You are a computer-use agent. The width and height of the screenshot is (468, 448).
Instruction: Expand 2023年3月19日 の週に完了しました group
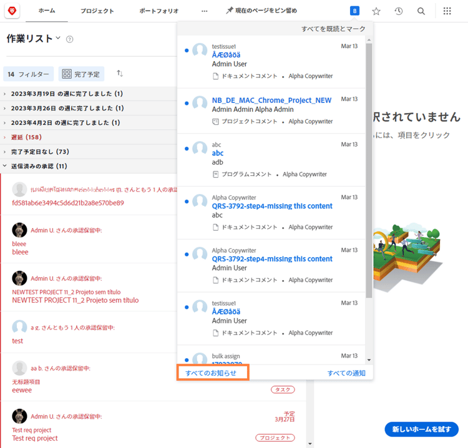(89, 94)
